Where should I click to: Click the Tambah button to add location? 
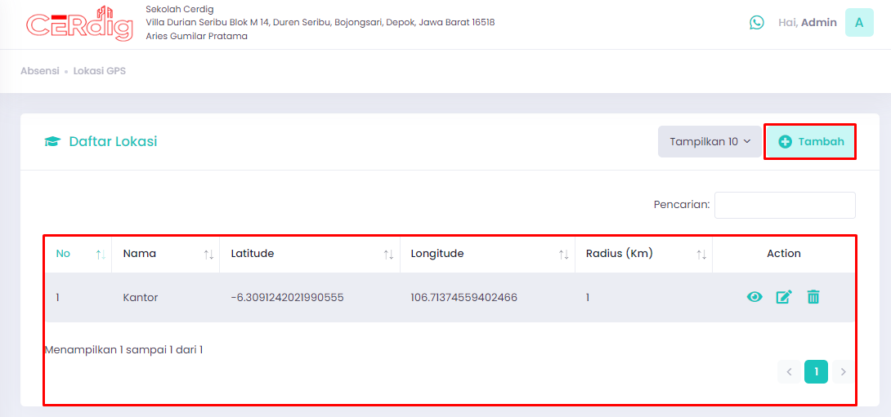(x=810, y=142)
